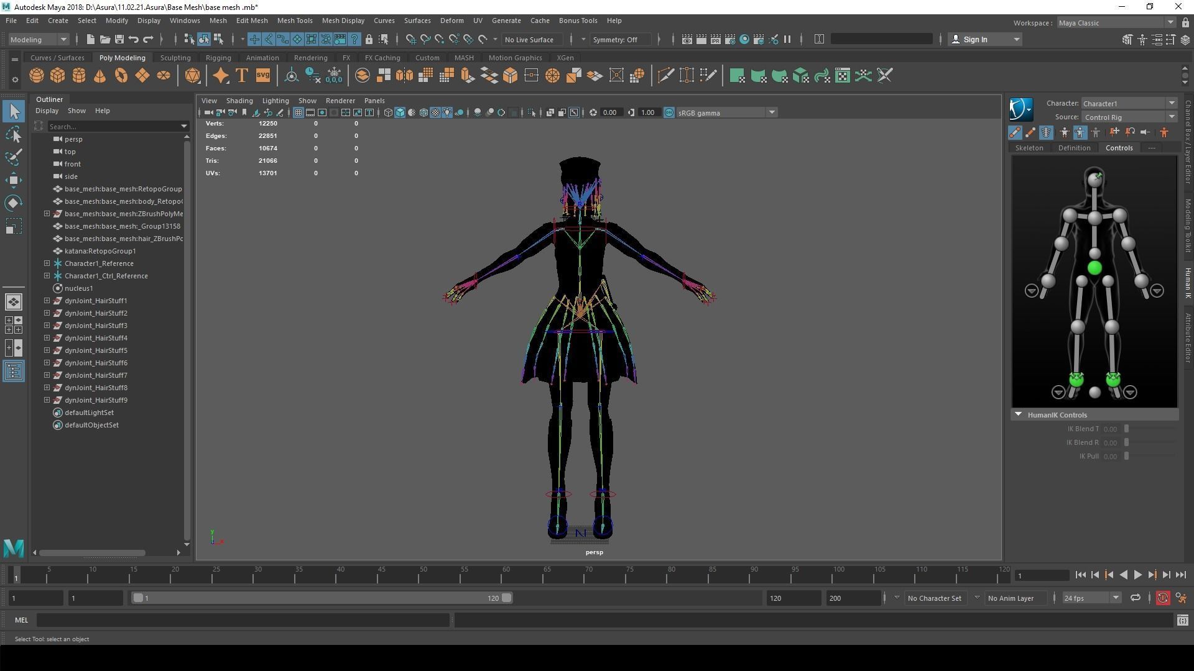Click the SVG import shelf icon
The width and height of the screenshot is (1194, 671).
pos(263,76)
